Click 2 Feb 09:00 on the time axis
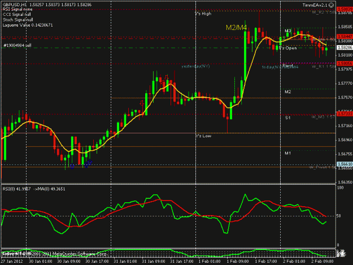Screen dimensions: 353x265 pyautogui.click(x=323, y=261)
